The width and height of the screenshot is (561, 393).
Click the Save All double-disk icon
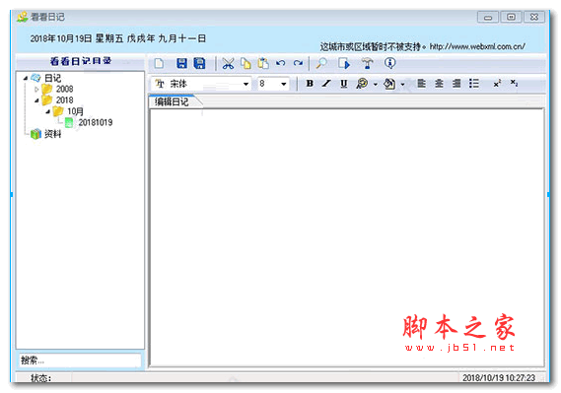(199, 64)
